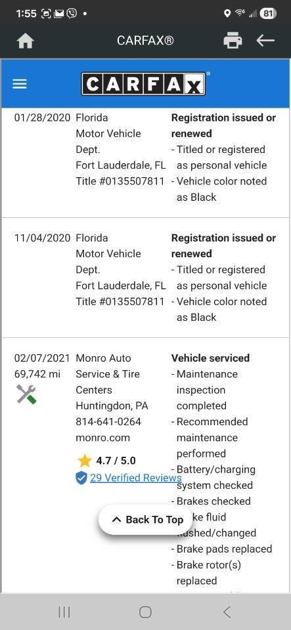Tap the verified shield badge icon
Image resolution: width=291 pixels, height=630 pixels.
click(81, 478)
